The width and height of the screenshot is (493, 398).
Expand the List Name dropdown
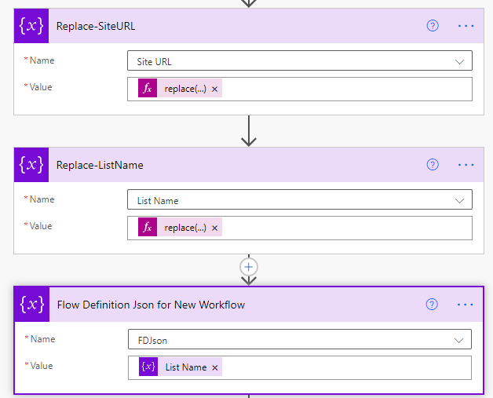click(460, 200)
